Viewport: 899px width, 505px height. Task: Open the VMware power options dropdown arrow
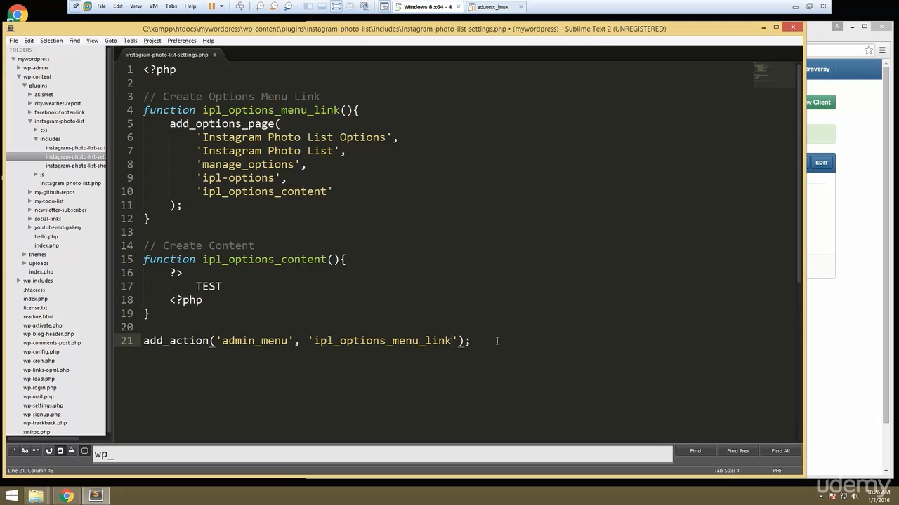tap(221, 6)
